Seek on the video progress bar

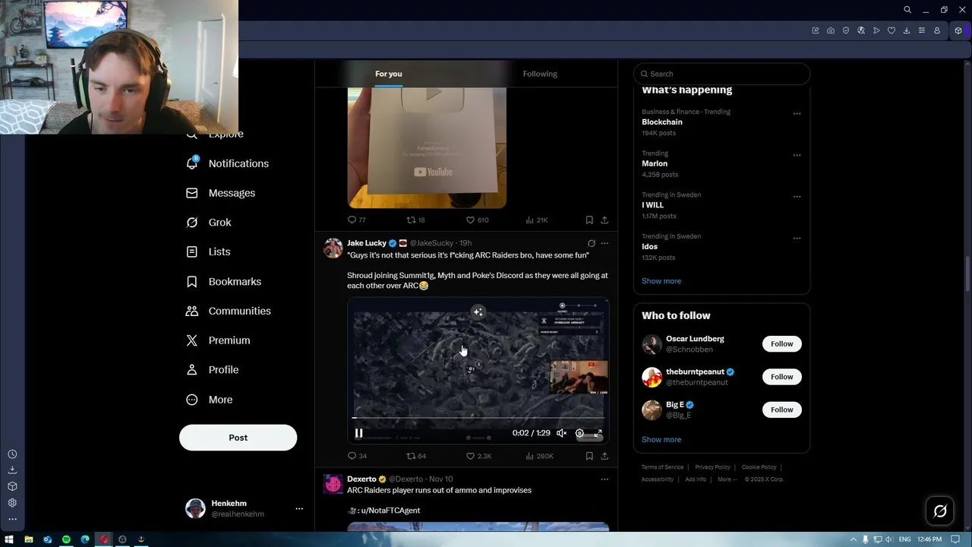click(478, 418)
